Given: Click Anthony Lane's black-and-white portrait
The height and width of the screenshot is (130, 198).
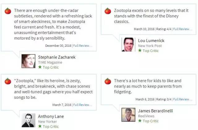Looking at the screenshot, I should click(x=28, y=120).
